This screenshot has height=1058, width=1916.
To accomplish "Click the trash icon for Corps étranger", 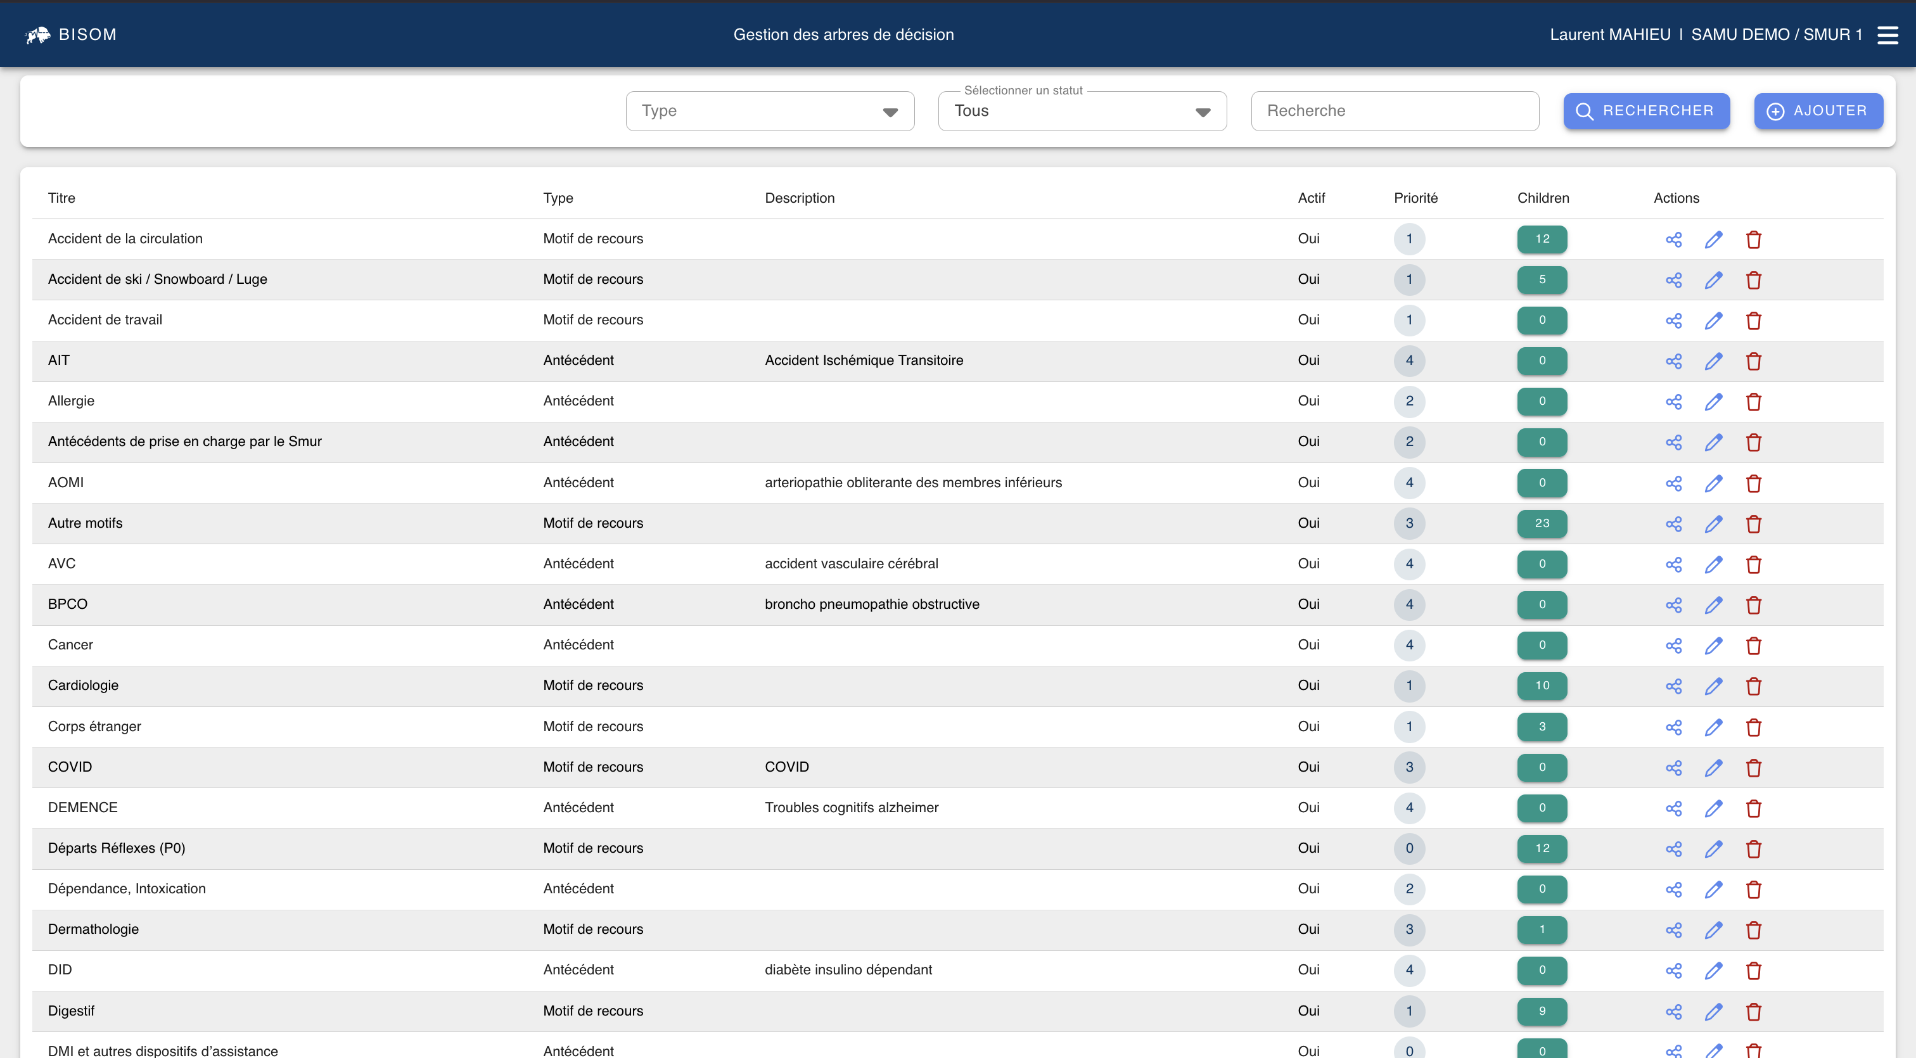I will [1753, 727].
